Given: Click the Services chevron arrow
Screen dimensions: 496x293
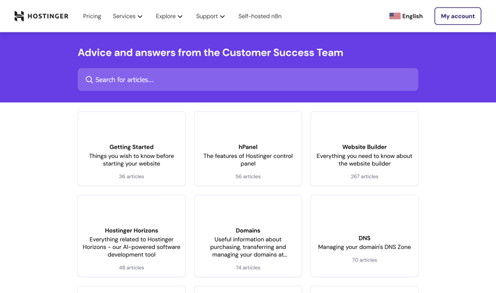Looking at the screenshot, I should click(x=140, y=17).
